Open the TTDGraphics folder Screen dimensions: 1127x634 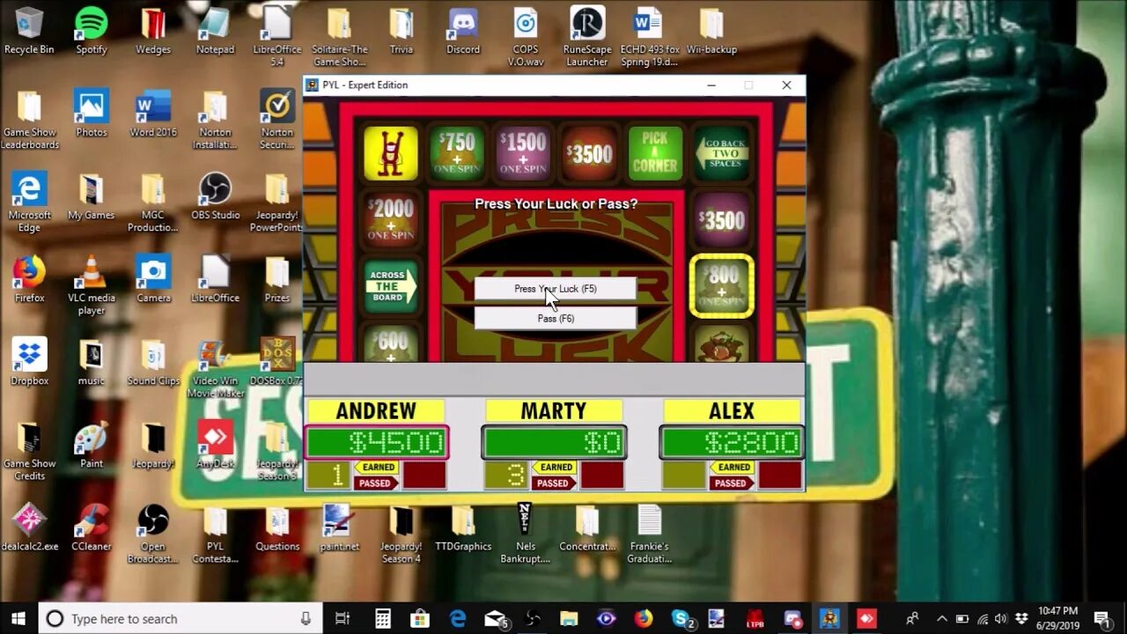[x=463, y=527]
